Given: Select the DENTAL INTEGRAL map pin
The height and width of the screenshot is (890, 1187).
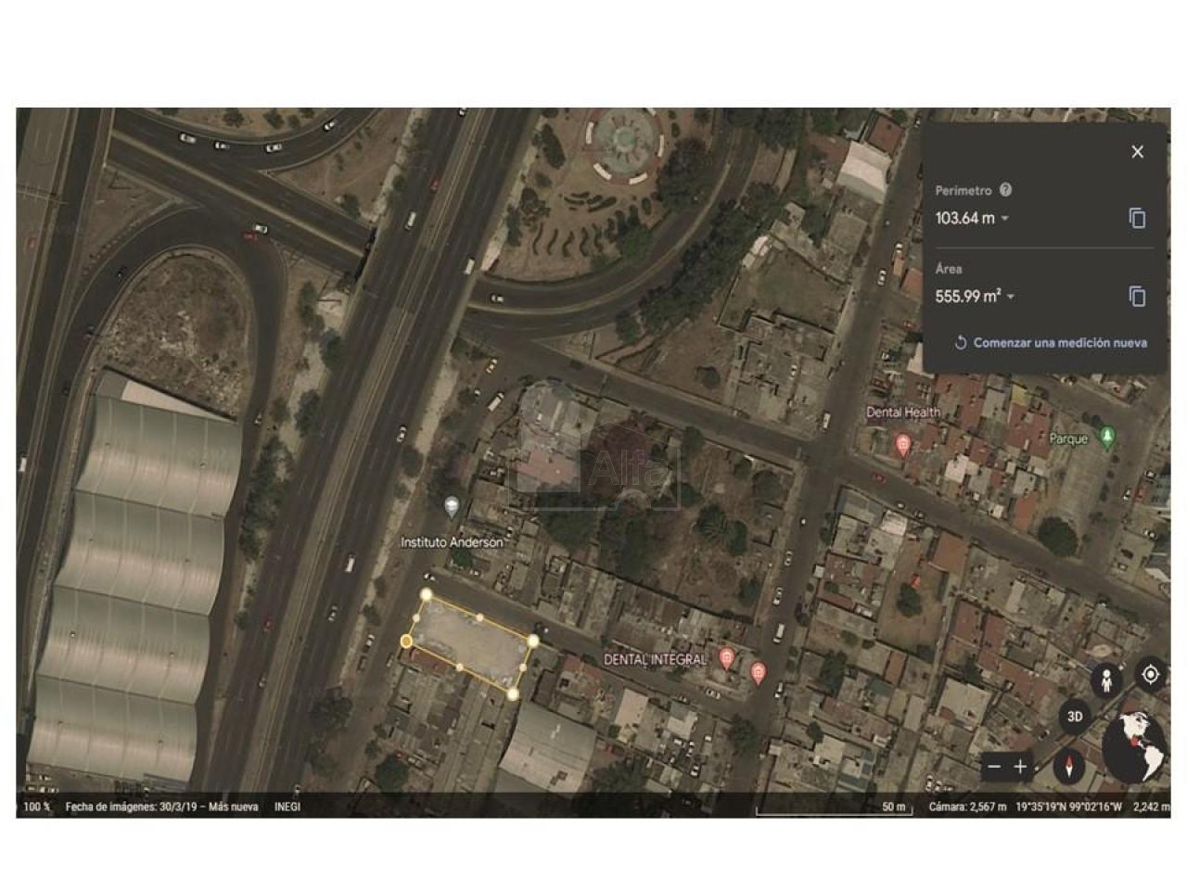Looking at the screenshot, I should tap(727, 659).
